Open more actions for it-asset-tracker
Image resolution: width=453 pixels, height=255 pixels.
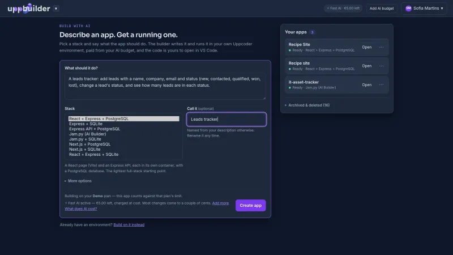pyautogui.click(x=381, y=84)
